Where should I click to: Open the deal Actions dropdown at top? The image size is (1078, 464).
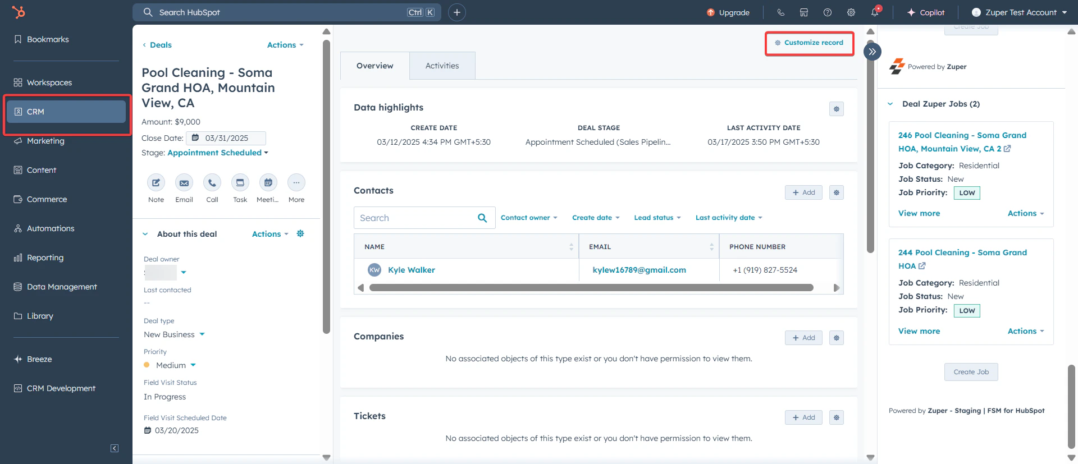pyautogui.click(x=285, y=45)
